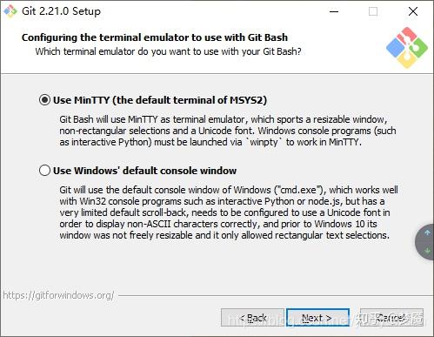The height and width of the screenshot is (337, 434).
Task: Cancel the Git setup
Action: click(392, 318)
